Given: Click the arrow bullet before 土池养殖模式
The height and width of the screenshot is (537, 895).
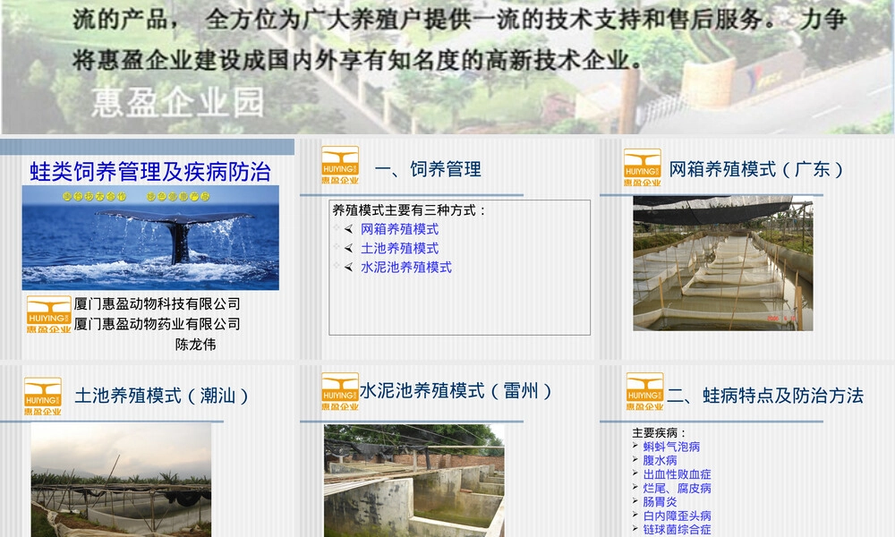Looking at the screenshot, I should [x=348, y=248].
